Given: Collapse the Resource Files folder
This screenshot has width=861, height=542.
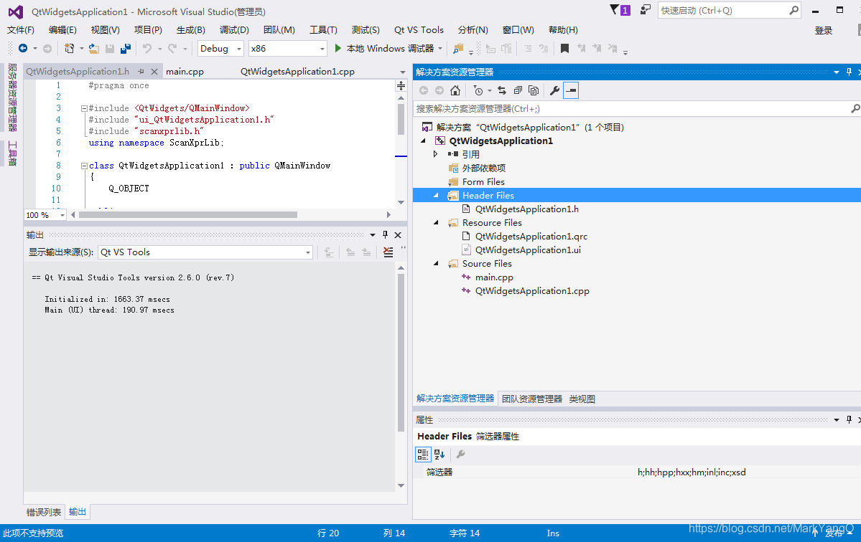Looking at the screenshot, I should click(x=436, y=222).
